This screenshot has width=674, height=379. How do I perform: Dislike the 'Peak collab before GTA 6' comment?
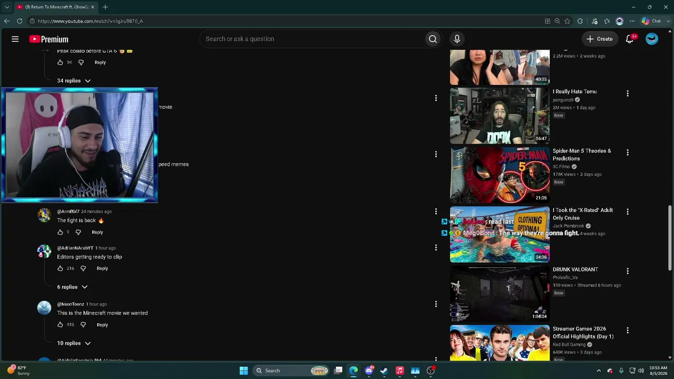[81, 62]
